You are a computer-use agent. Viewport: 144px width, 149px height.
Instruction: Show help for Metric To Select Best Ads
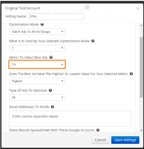tap(51, 57)
